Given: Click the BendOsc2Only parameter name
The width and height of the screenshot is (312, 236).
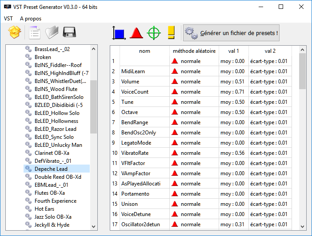Looking at the screenshot, I should click(139, 133).
